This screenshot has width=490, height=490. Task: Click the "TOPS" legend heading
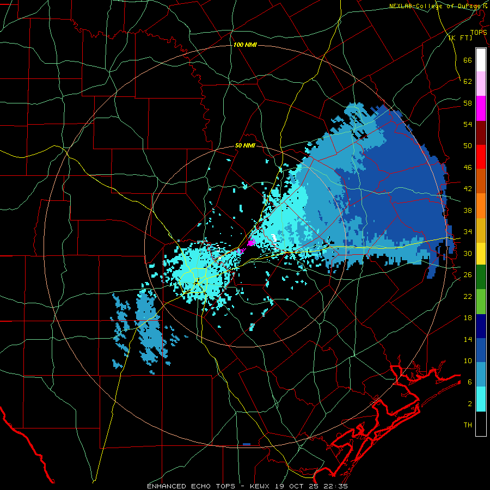point(479,33)
